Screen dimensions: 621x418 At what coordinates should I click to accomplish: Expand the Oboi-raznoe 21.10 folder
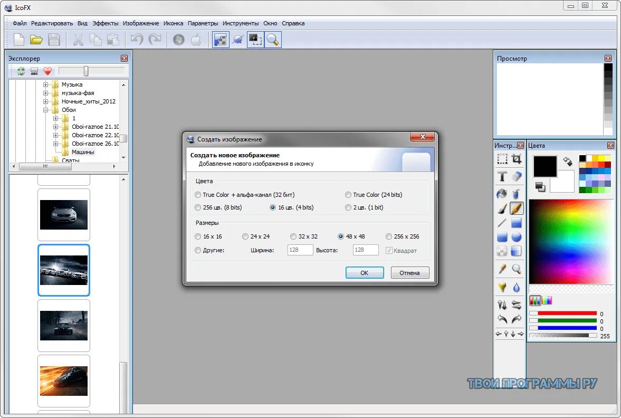[55, 127]
